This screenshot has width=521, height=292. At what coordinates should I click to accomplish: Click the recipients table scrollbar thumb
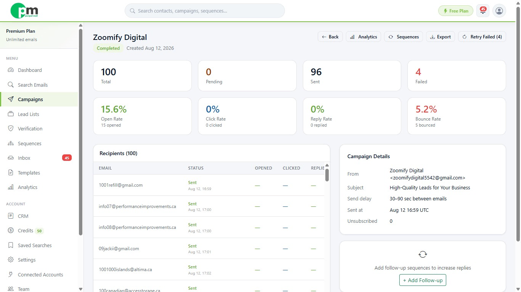327,175
